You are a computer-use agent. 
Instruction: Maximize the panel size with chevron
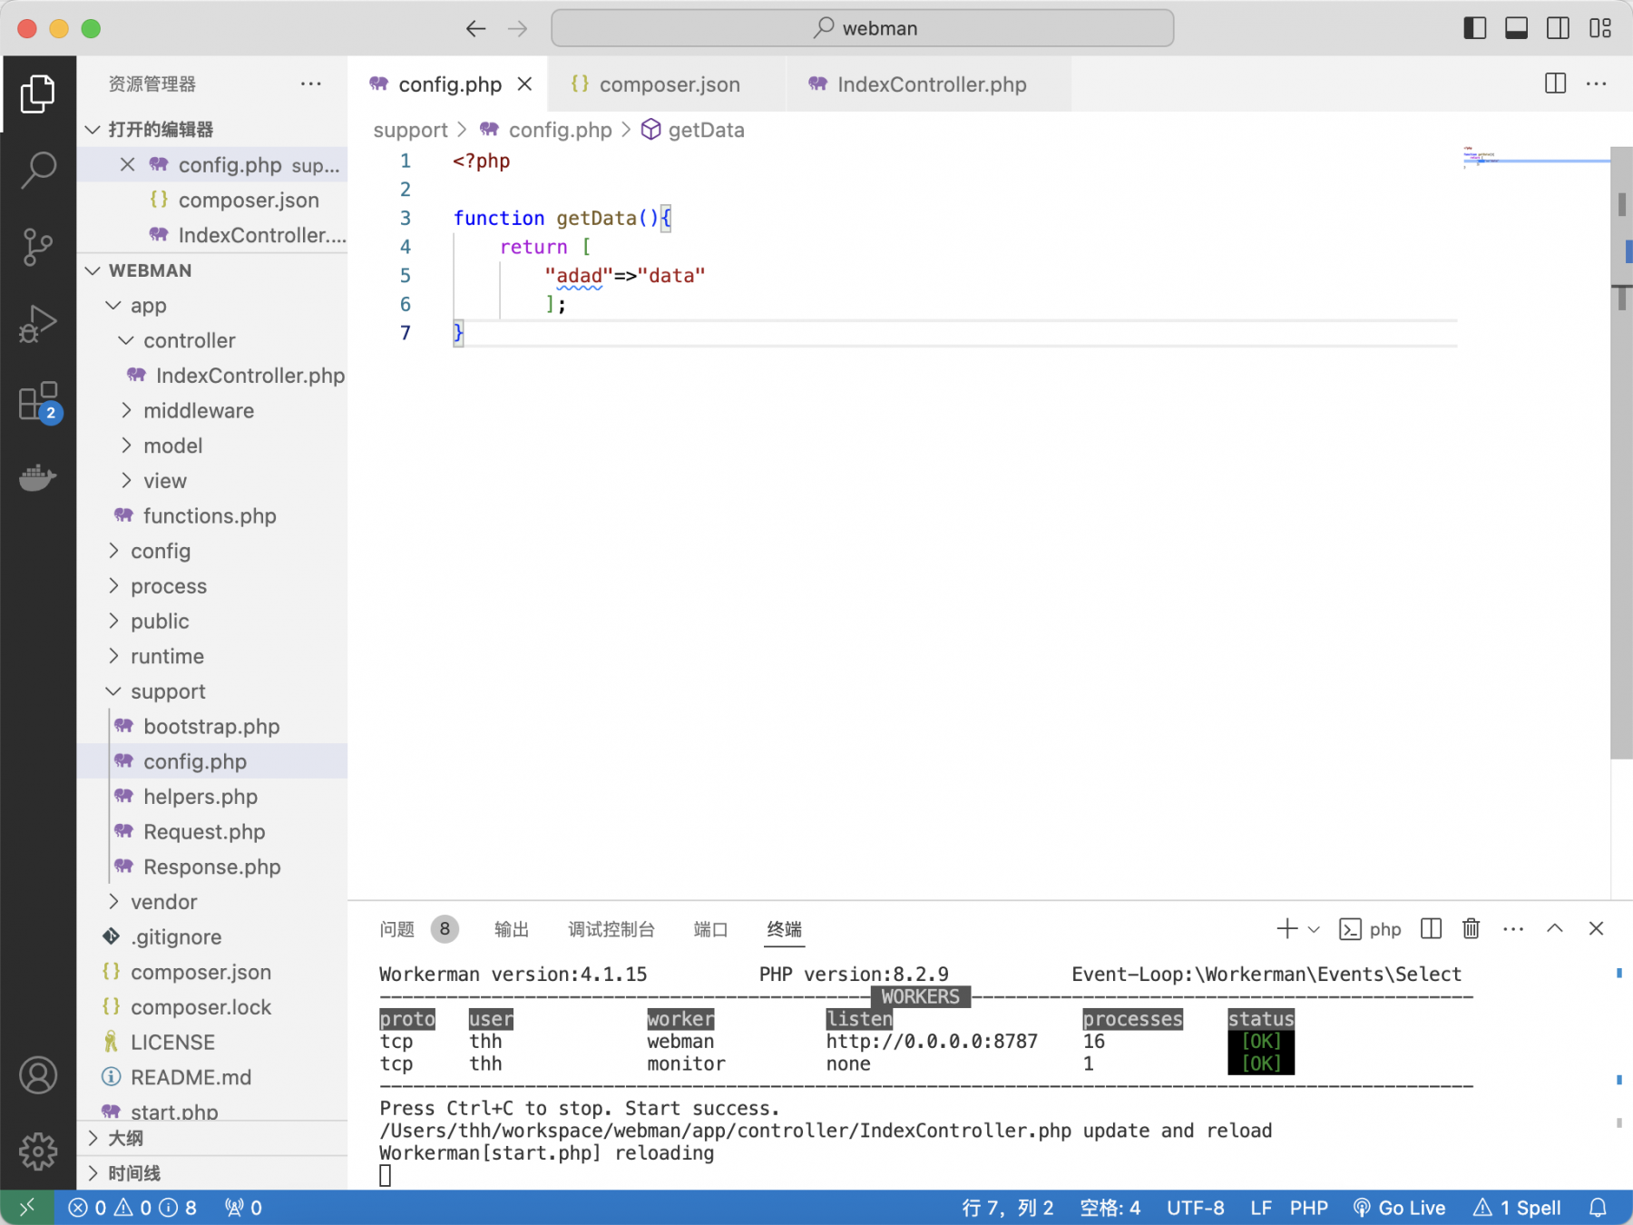pos(1554,928)
